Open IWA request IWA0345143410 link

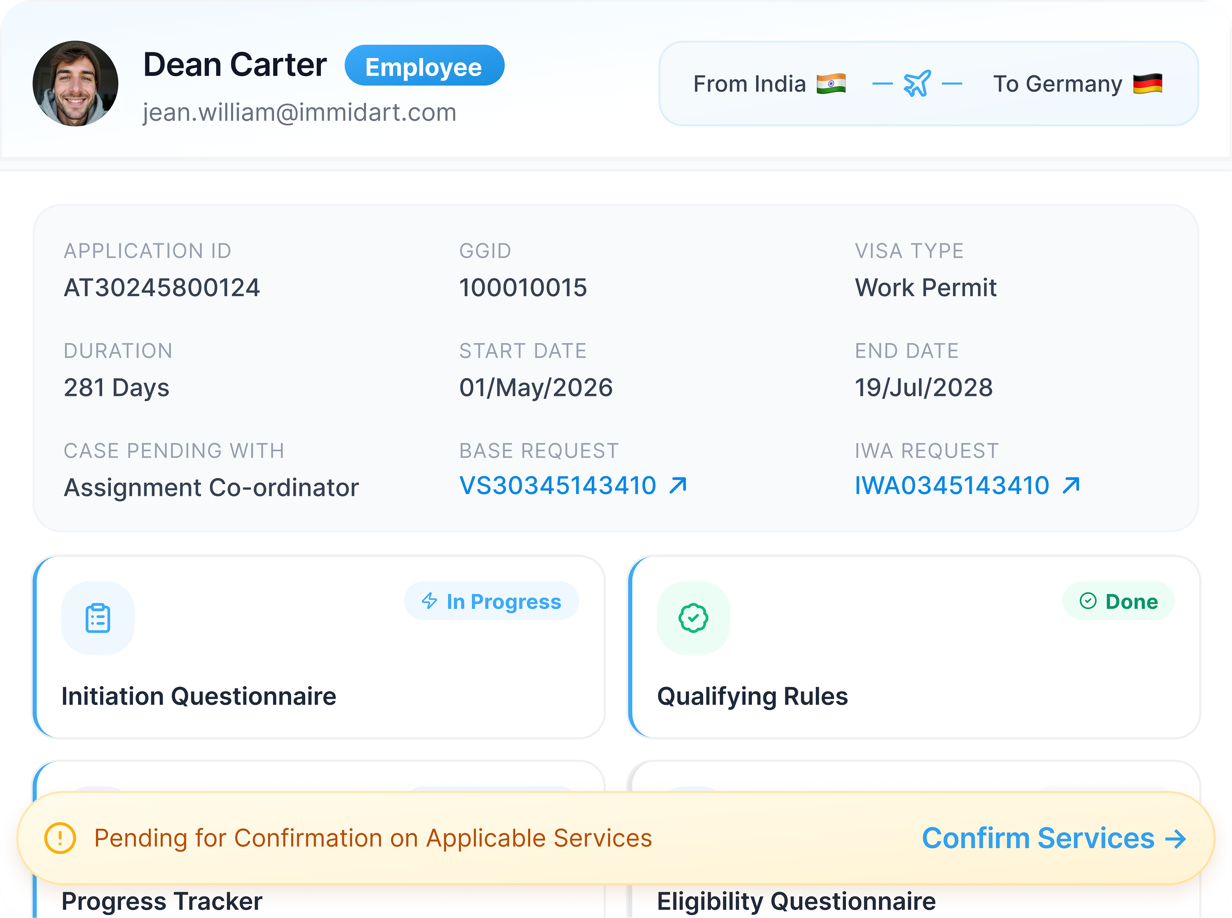[952, 486]
